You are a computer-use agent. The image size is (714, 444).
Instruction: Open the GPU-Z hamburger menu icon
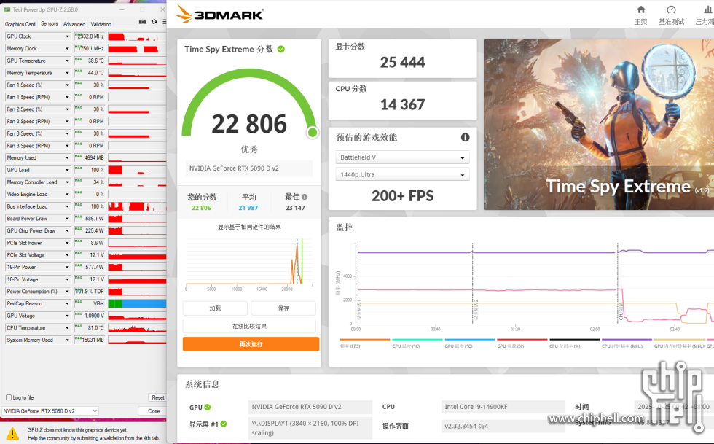pos(164,22)
